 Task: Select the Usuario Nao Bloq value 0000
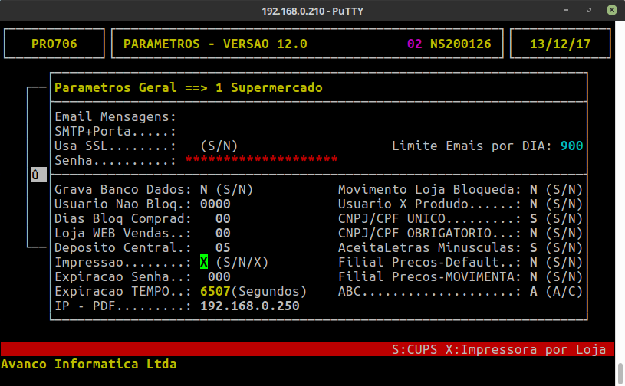pos(215,204)
